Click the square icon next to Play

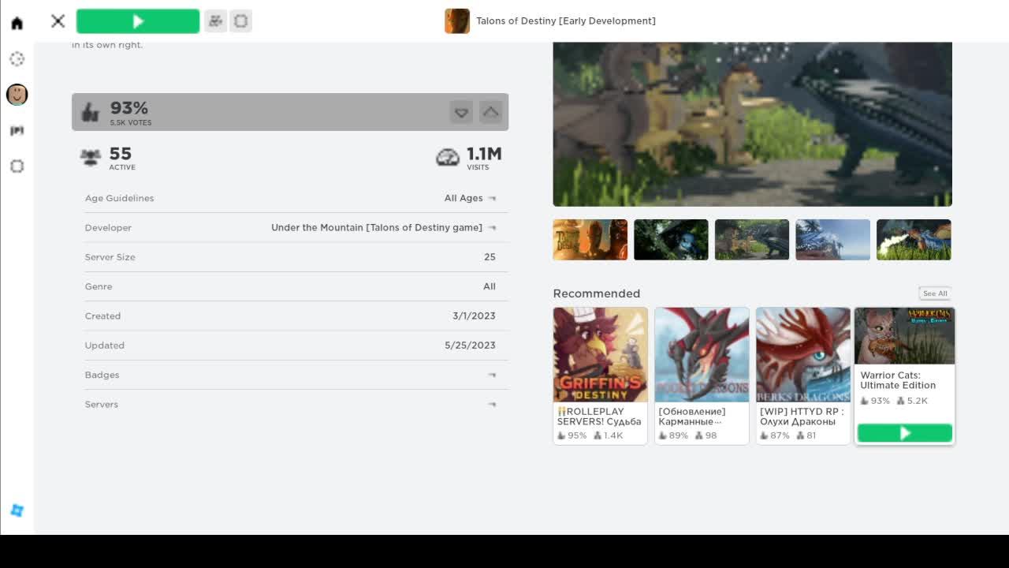[241, 21]
